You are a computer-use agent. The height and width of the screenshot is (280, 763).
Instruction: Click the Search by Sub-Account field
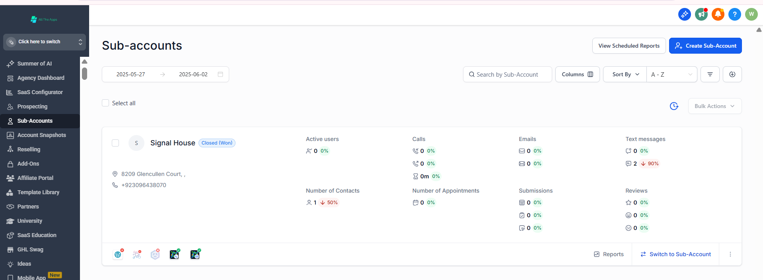[x=507, y=74]
